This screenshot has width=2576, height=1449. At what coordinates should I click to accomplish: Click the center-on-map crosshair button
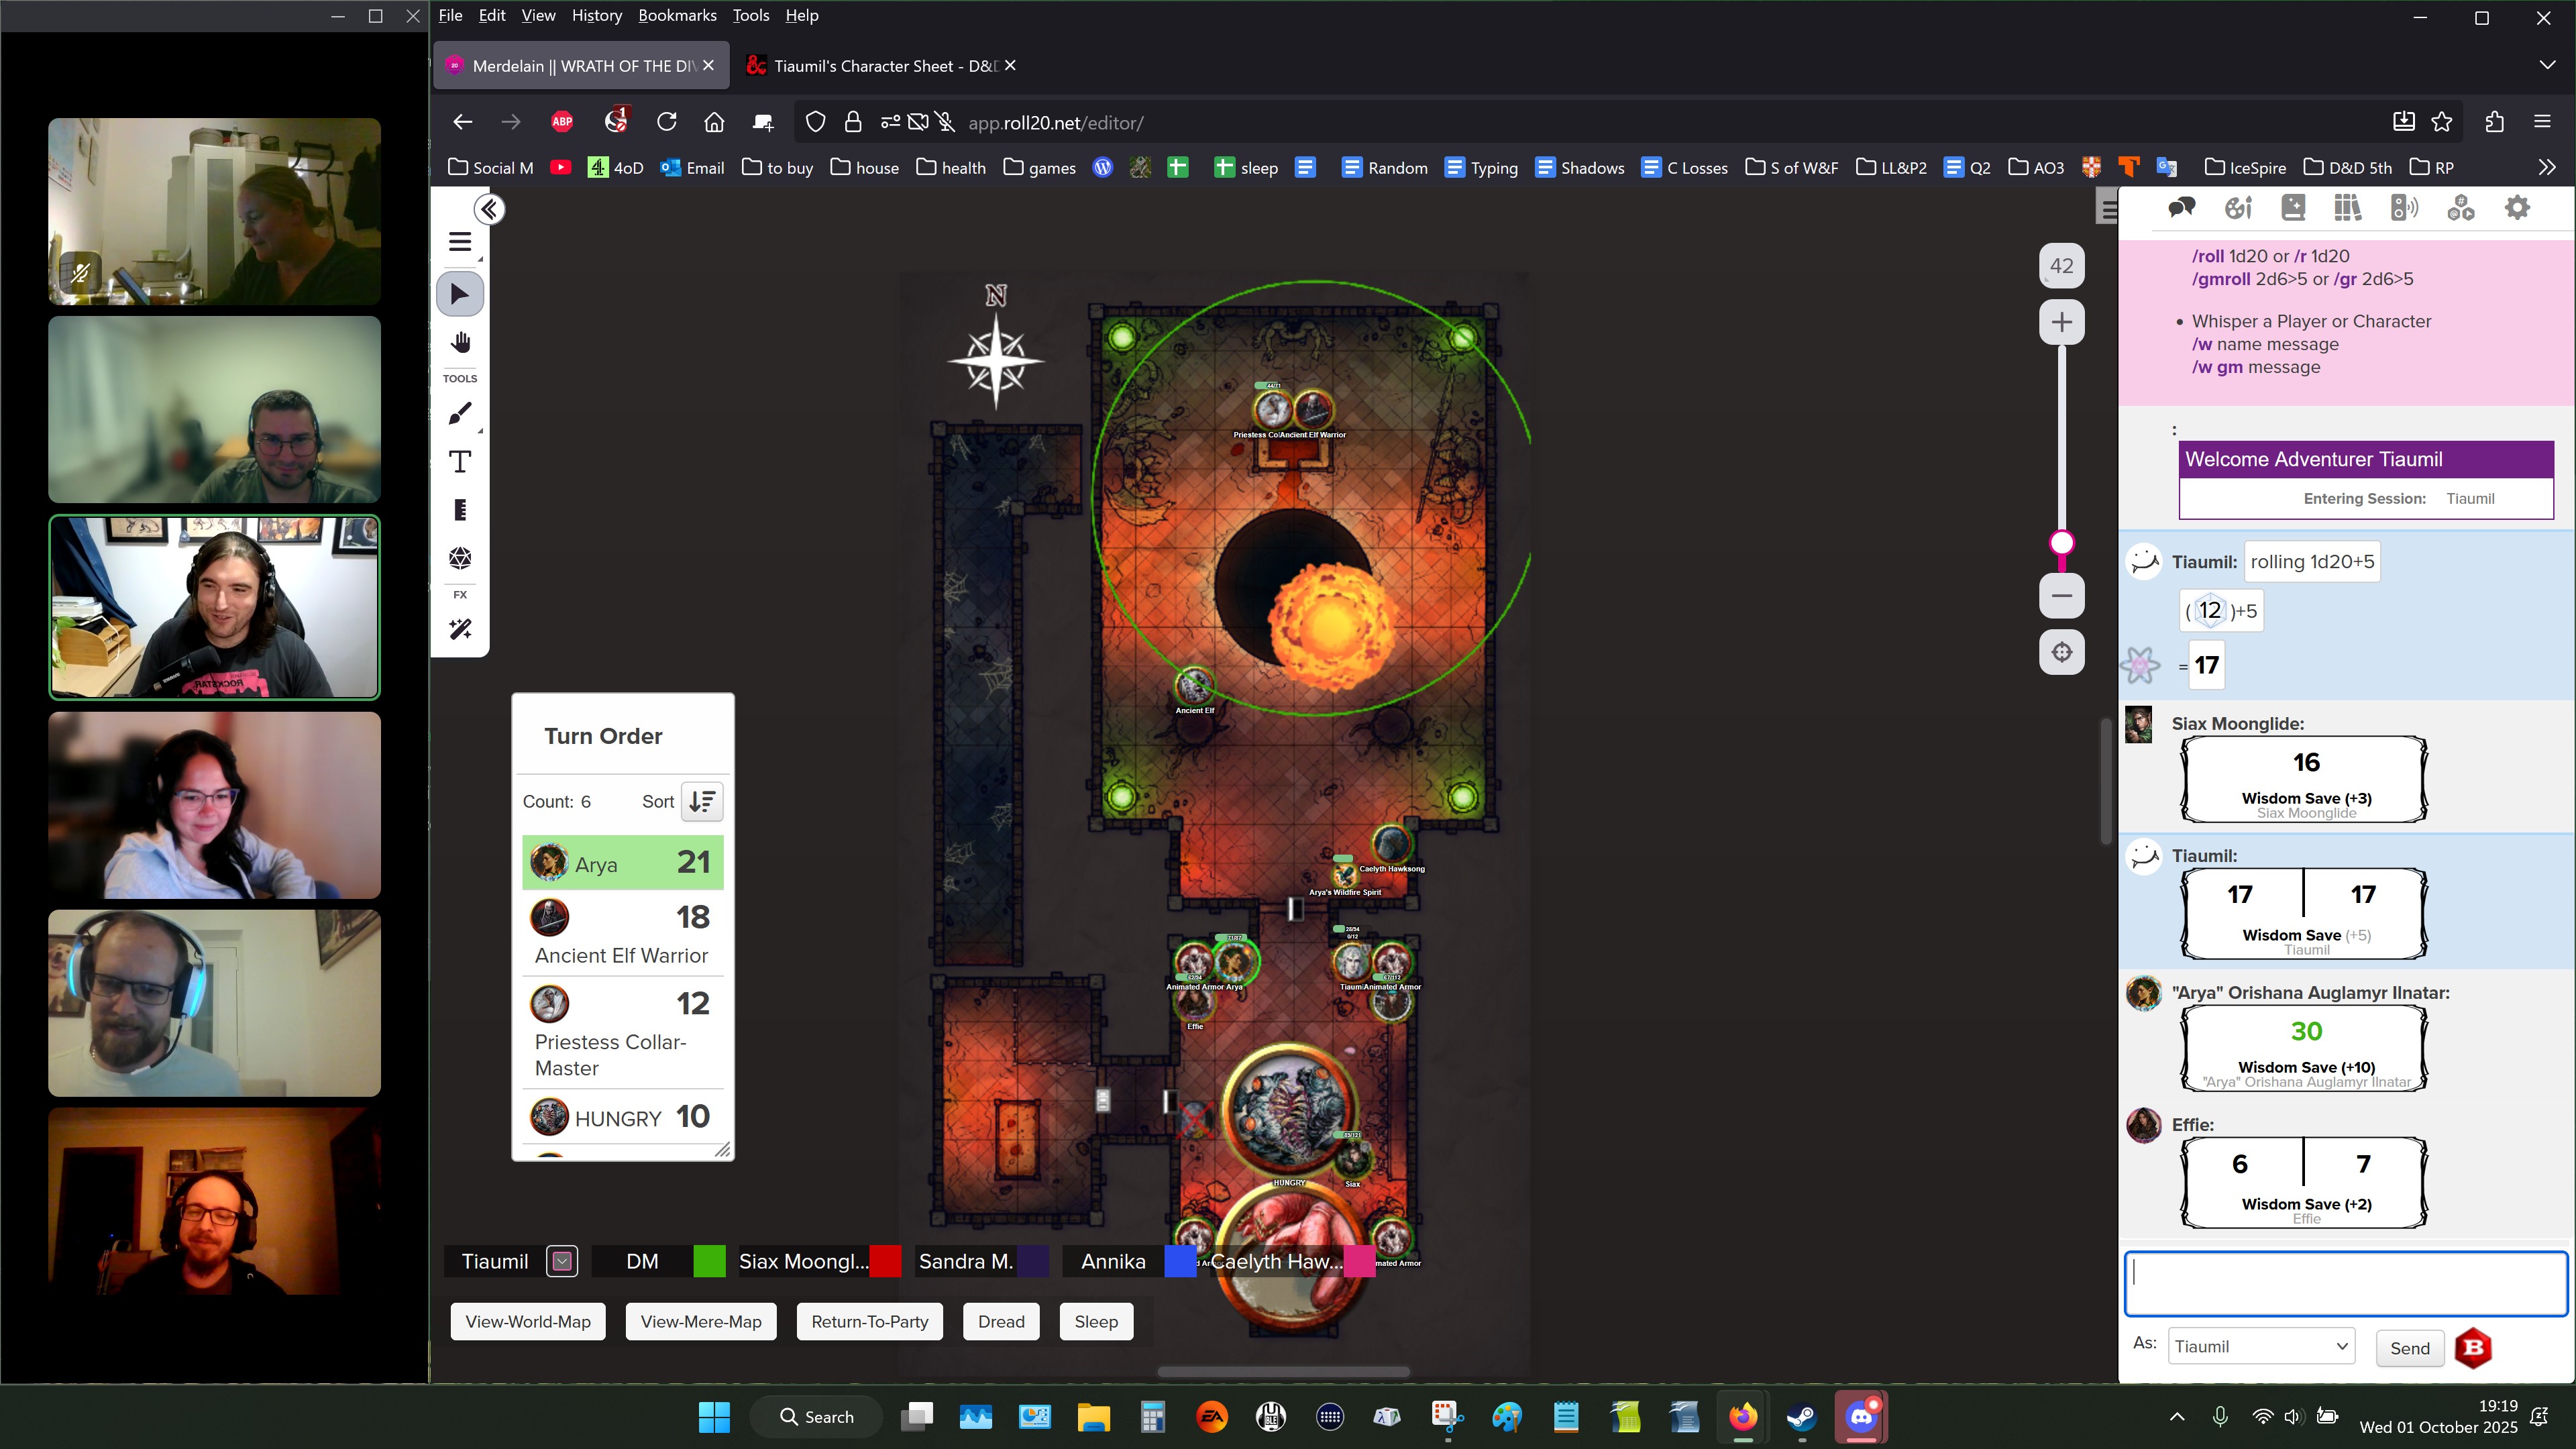tap(2061, 653)
